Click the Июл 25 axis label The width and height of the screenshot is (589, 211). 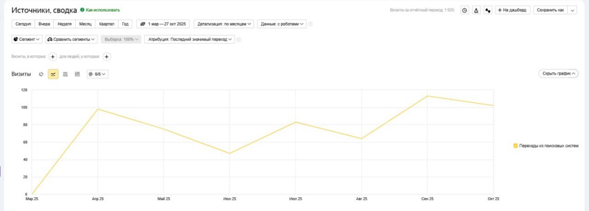tap(296, 199)
